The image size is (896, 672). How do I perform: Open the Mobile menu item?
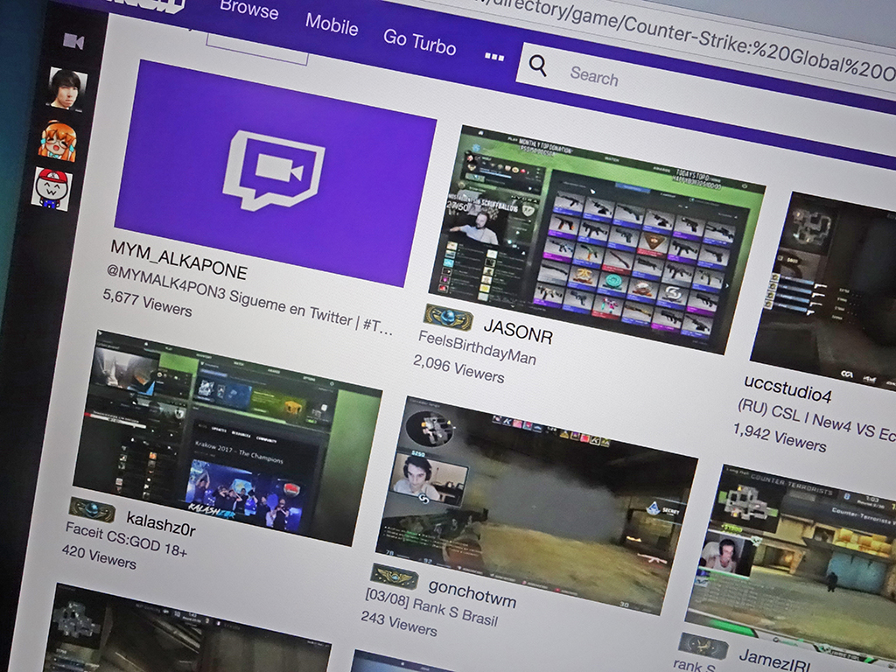pos(332,24)
